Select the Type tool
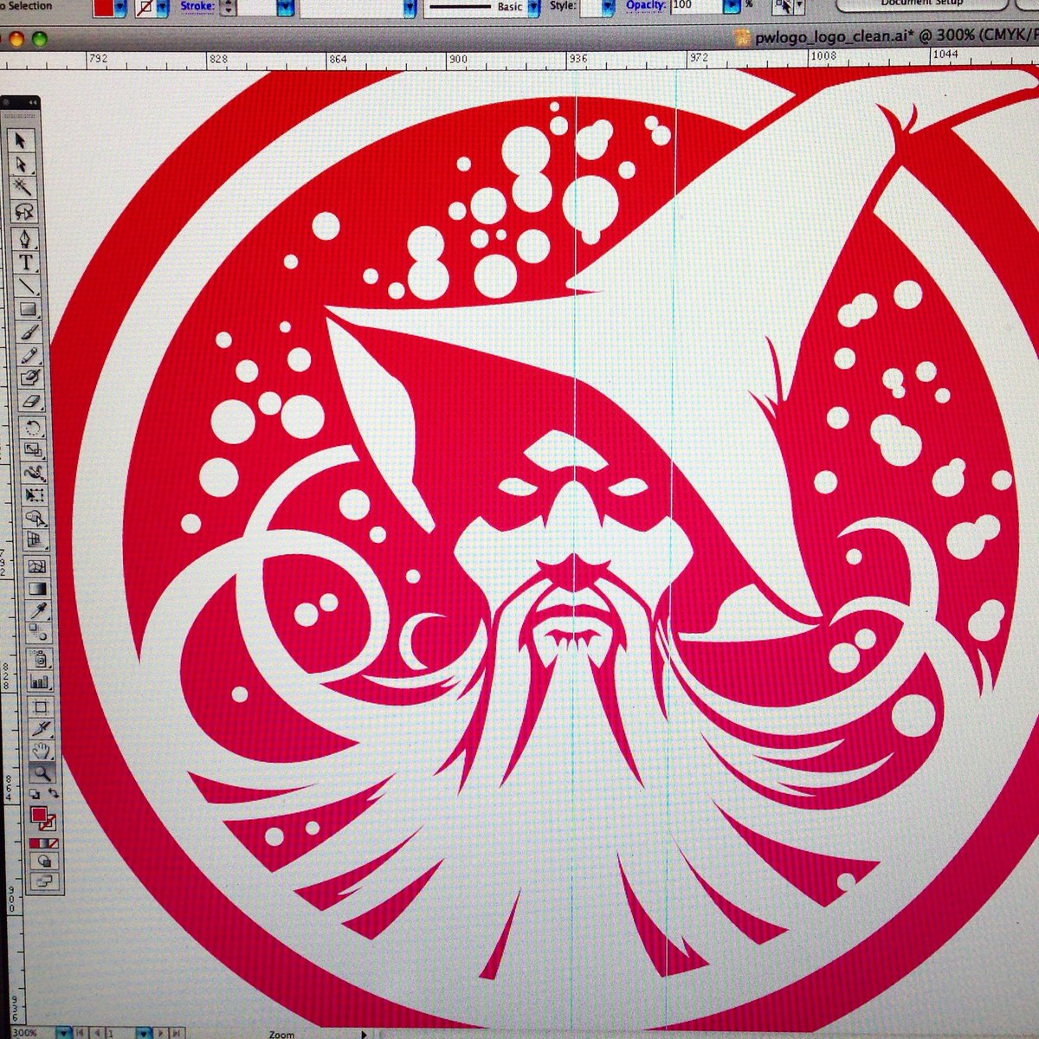 click(27, 262)
